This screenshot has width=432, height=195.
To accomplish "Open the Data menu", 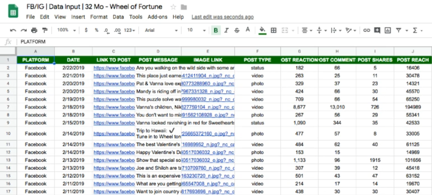I will pos(118,17).
